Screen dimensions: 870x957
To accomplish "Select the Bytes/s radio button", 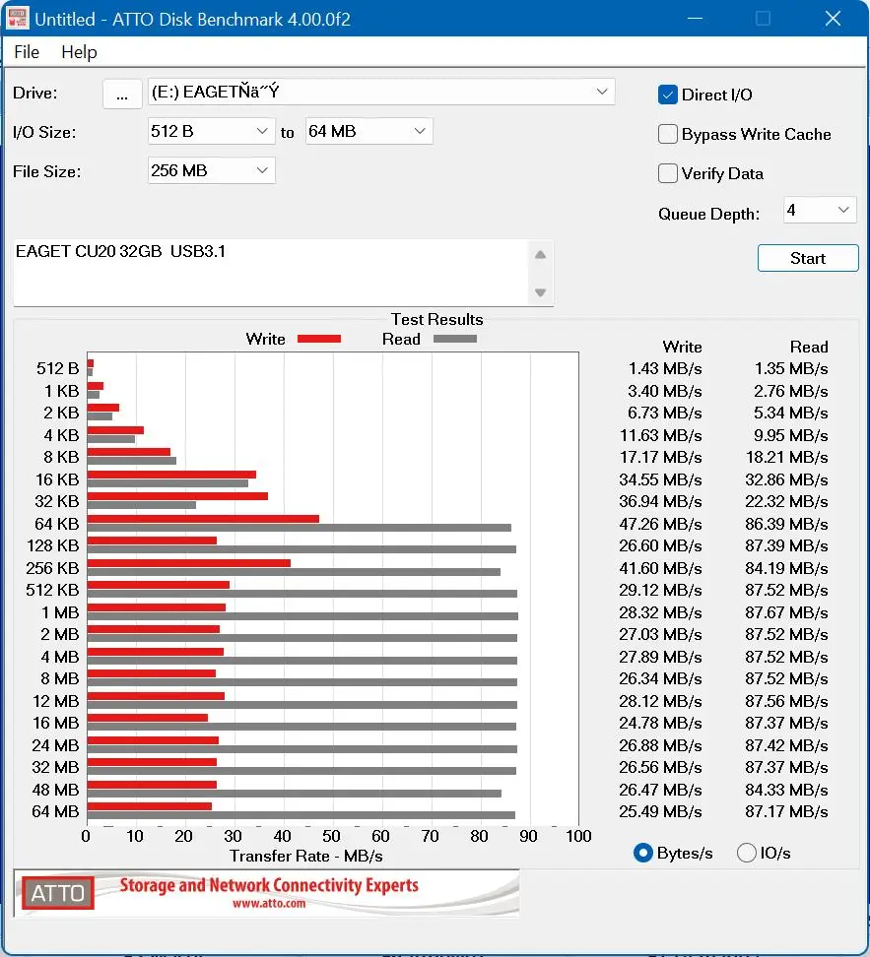I will [642, 853].
